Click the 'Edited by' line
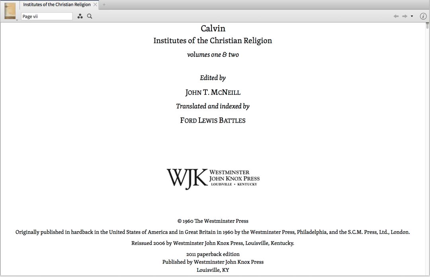The height and width of the screenshot is (277, 430). [213, 78]
